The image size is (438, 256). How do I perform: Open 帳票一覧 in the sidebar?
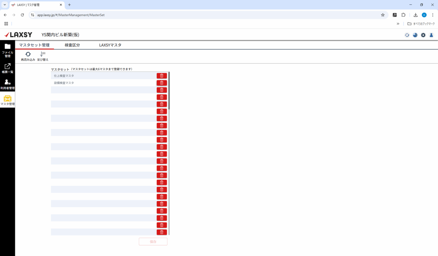7,68
